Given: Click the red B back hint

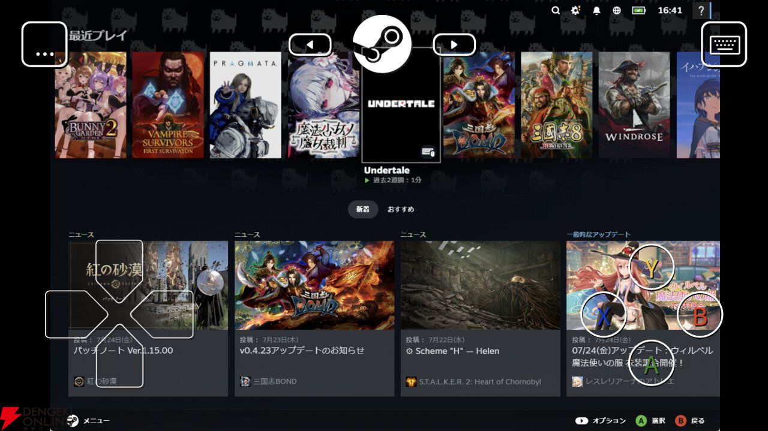Looking at the screenshot, I should coord(680,421).
